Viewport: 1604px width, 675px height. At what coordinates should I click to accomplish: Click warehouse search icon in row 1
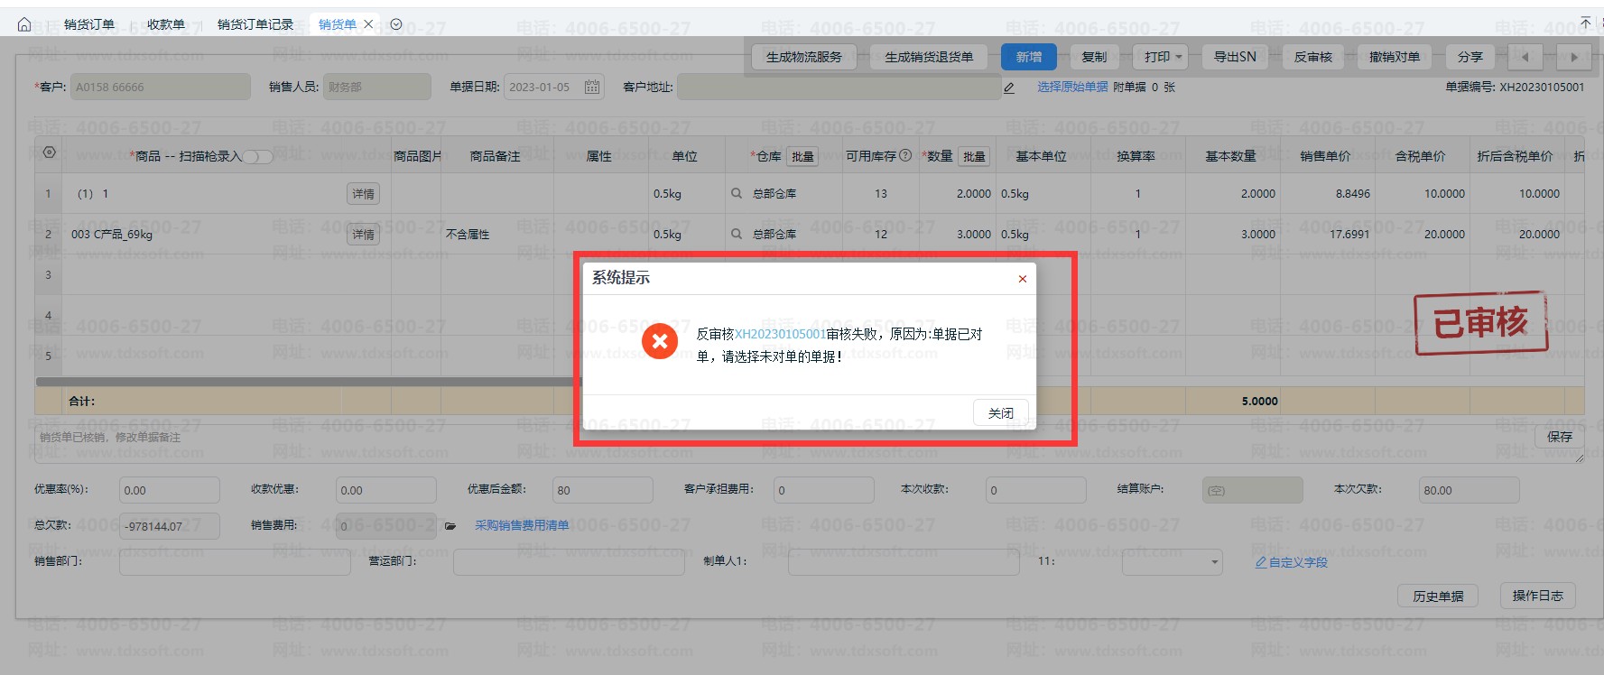pos(737,193)
